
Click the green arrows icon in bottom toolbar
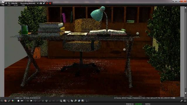pos(9,101)
